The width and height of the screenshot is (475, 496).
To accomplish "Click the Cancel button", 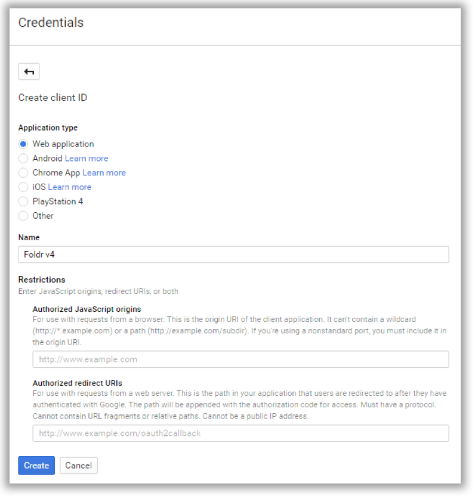I will (78, 465).
